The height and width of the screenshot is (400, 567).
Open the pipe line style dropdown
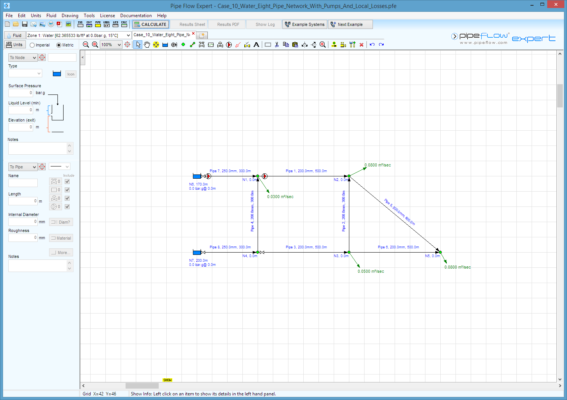point(59,166)
